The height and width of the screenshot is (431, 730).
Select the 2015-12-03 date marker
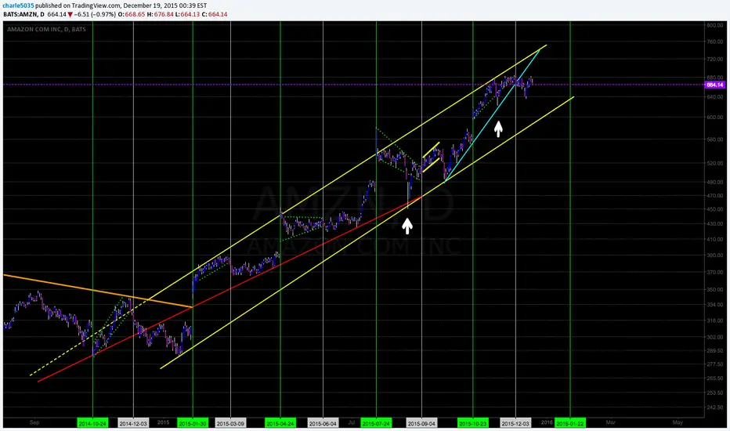click(515, 423)
